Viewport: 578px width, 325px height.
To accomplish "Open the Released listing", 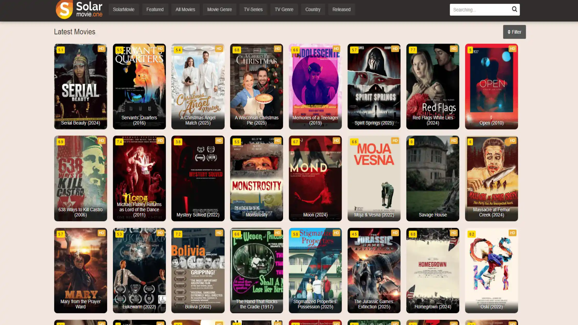I will [x=341, y=9].
